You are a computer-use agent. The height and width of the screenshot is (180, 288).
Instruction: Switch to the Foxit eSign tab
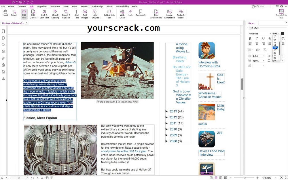97,6
